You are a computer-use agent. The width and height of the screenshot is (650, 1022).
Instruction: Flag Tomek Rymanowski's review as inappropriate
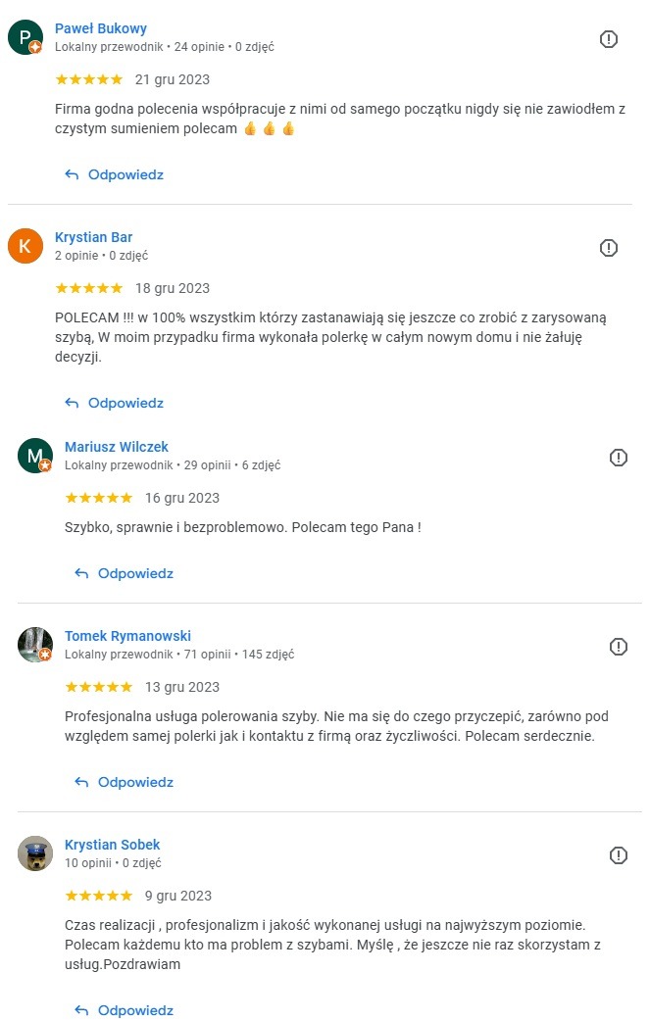618,646
